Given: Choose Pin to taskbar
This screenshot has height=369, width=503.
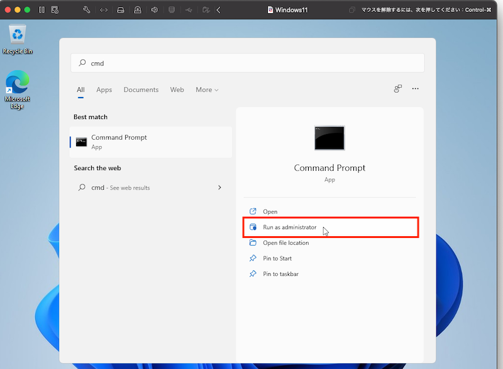Looking at the screenshot, I should 329,274.
